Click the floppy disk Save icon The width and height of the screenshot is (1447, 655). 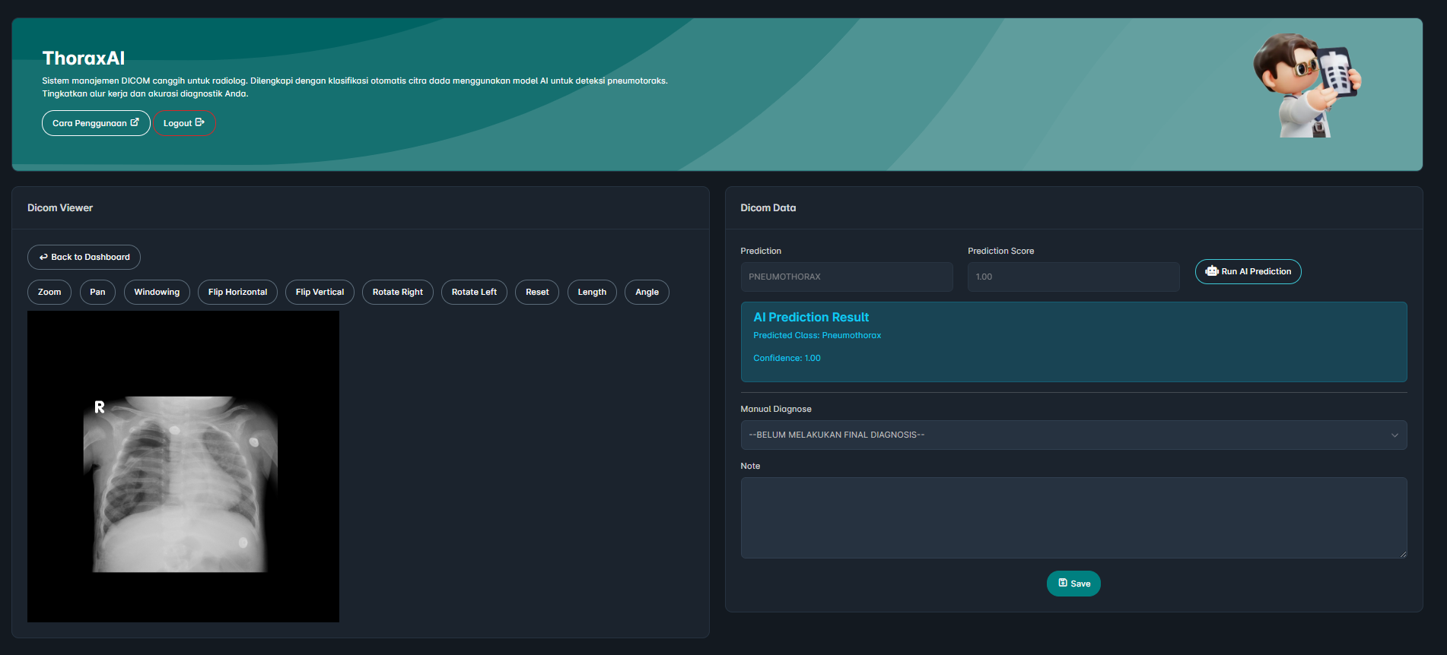1063,583
